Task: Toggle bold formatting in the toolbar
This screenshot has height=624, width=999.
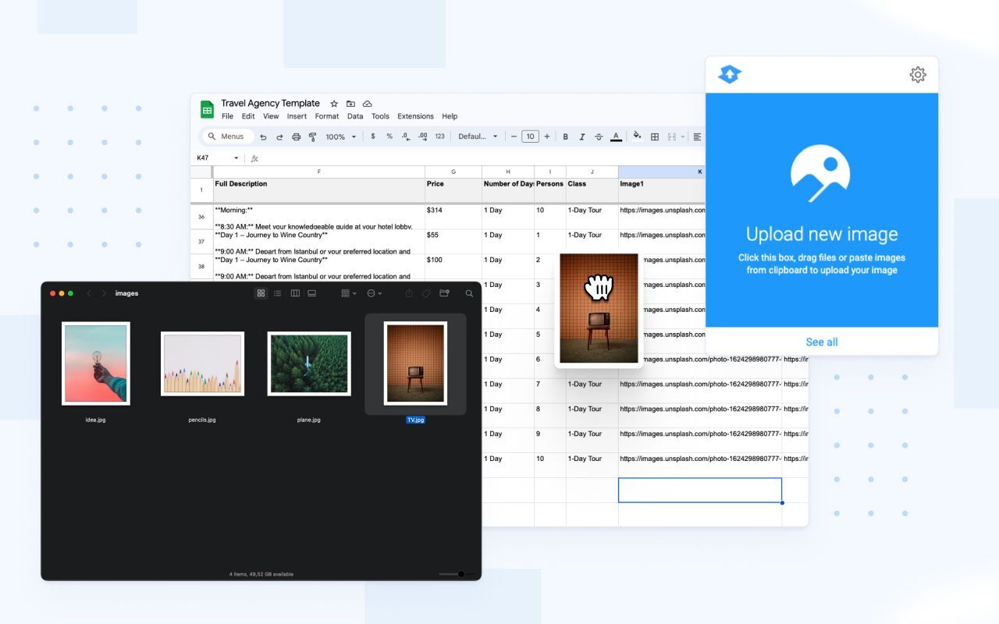Action: [x=565, y=136]
